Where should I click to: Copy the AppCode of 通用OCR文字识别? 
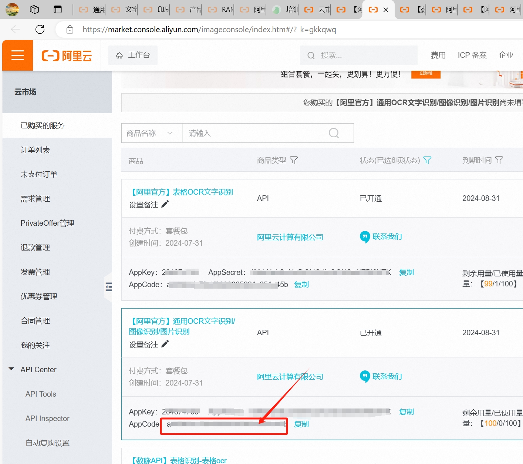click(x=301, y=424)
